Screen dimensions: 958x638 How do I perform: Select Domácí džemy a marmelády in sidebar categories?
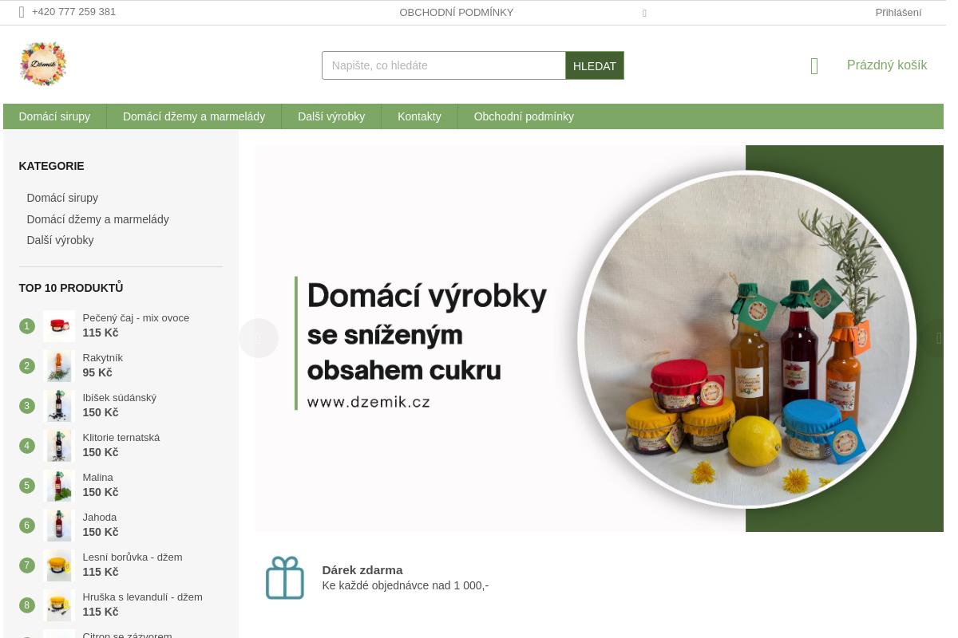click(x=97, y=219)
